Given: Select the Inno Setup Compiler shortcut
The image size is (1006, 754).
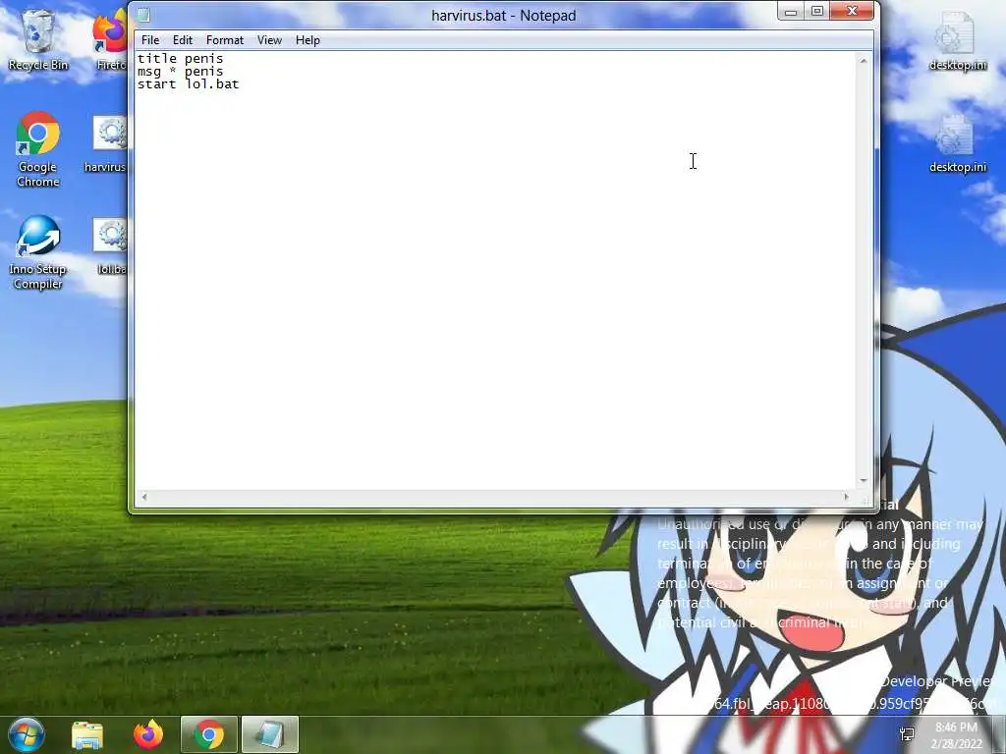Looking at the screenshot, I should point(38,252).
